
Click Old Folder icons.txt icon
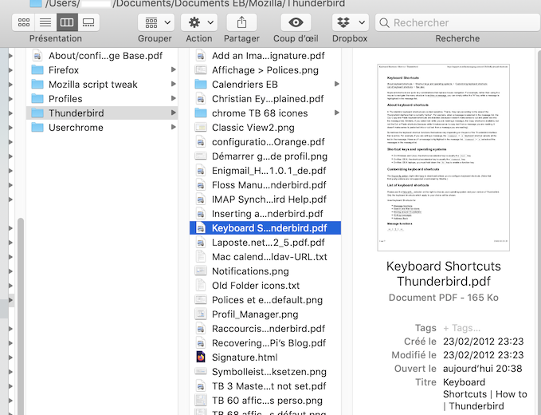(201, 286)
